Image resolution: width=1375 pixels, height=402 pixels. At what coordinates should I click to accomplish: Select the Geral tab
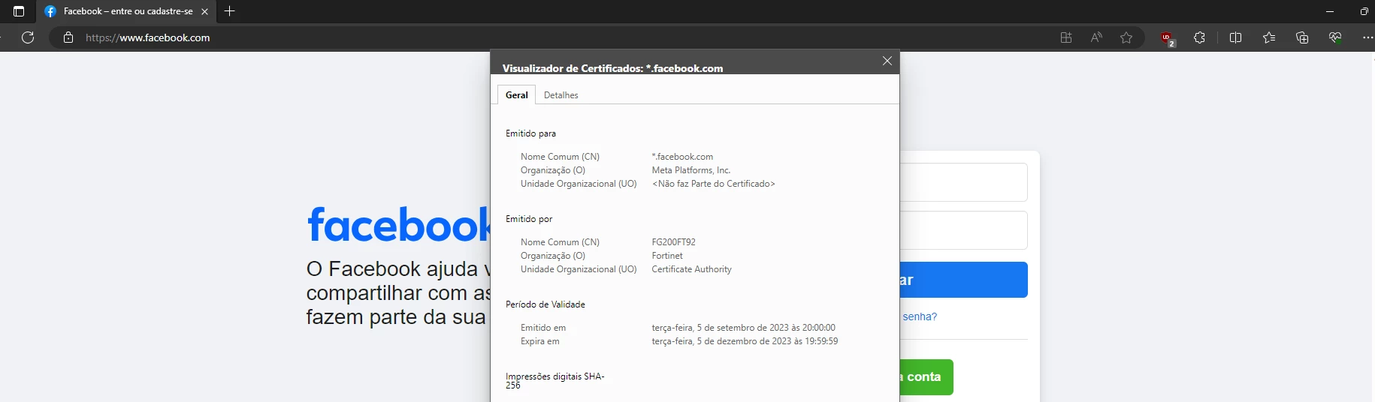[517, 95]
